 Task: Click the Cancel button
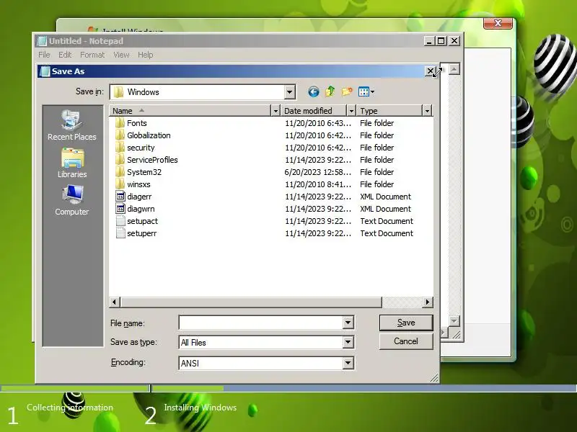tap(406, 341)
